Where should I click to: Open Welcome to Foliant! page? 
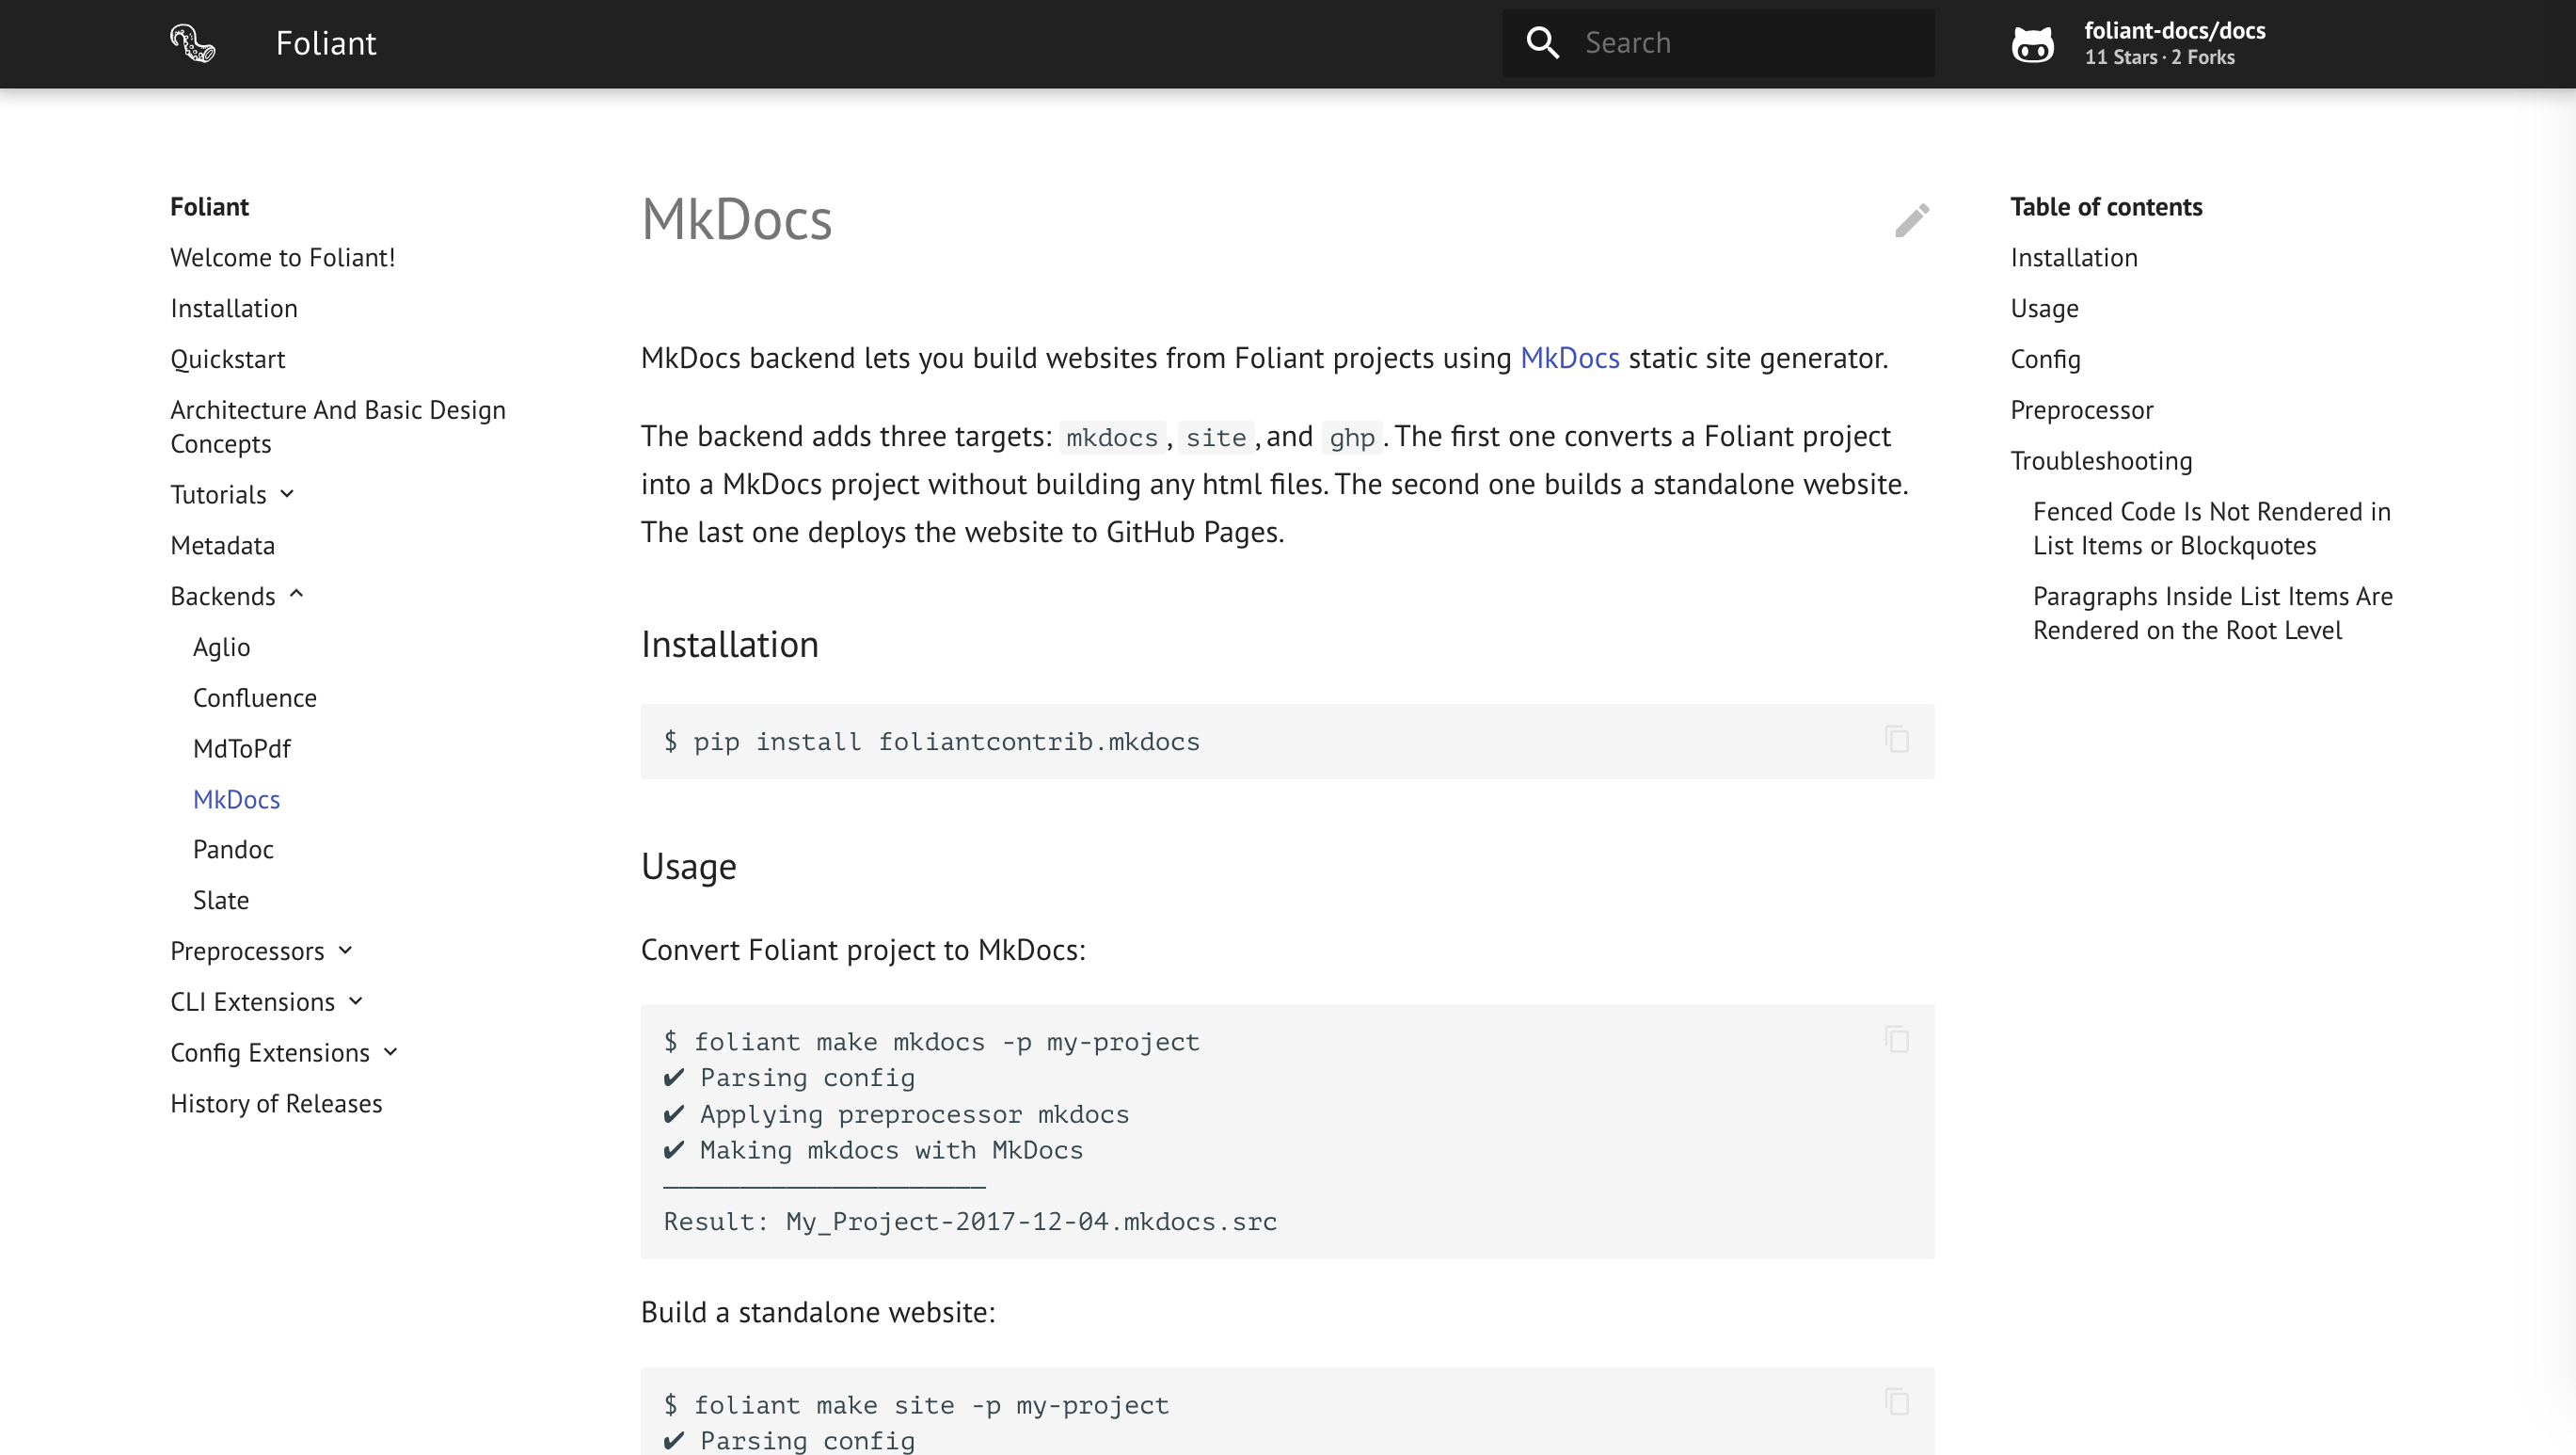coord(283,257)
